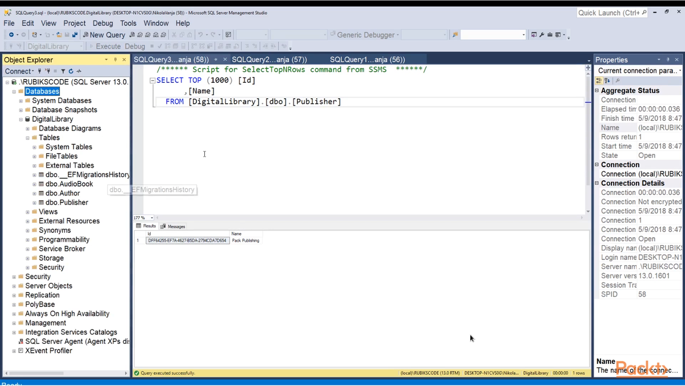Screen dimensions: 685x386
Task: Collapse the DigitalLibrary database node
Action: [x=21, y=119]
